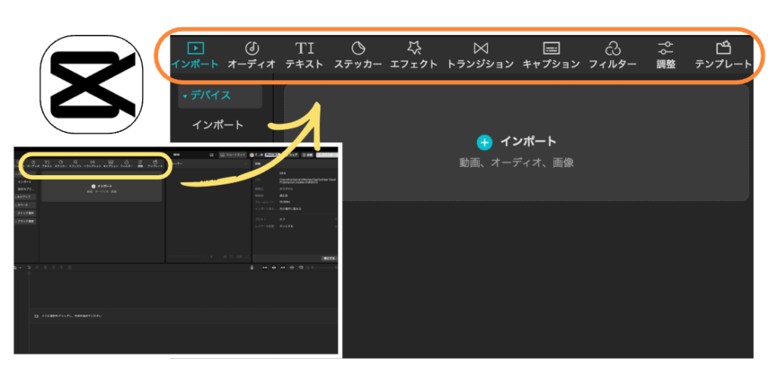Adjust the timeline zoom slider in small screenshot
Image resolution: width=778 pixels, height=377 pixels.
(322, 268)
